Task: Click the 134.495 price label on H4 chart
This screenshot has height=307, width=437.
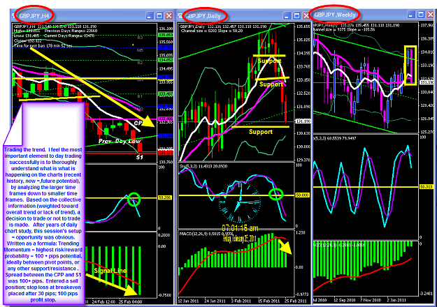Action: pos(166,69)
